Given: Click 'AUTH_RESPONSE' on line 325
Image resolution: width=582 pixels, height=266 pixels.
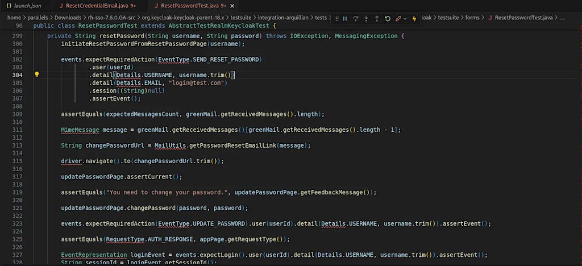Looking at the screenshot, I should [171, 239].
